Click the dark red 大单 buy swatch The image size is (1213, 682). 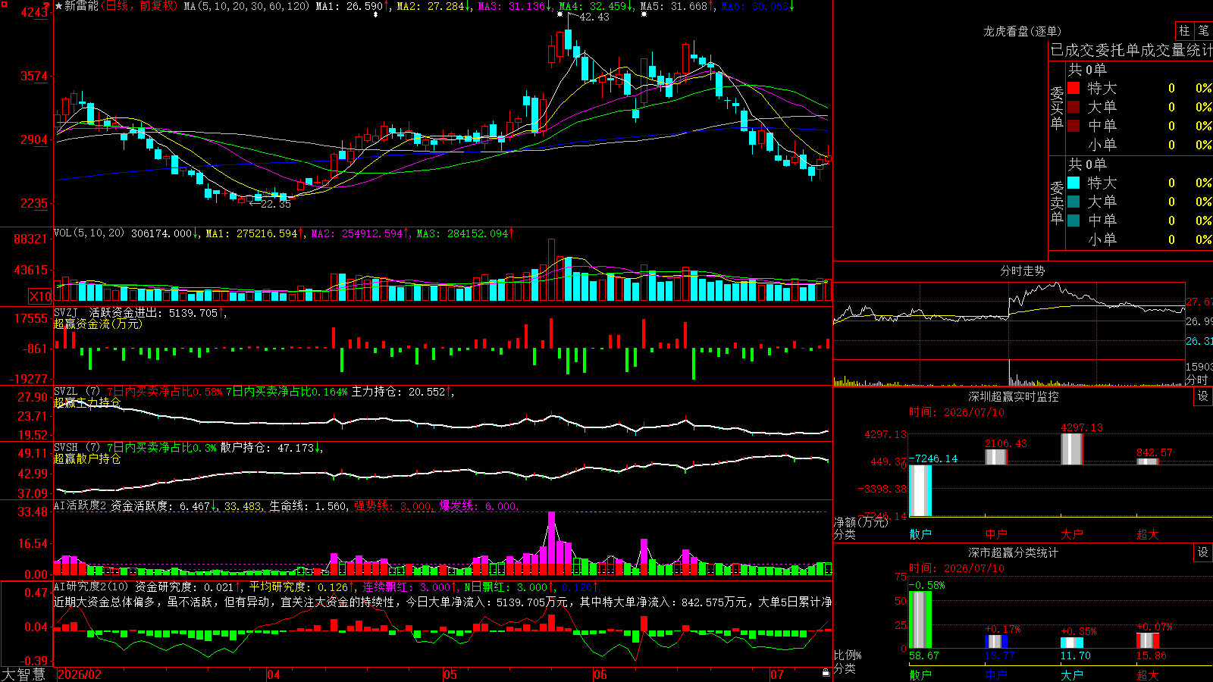(1074, 107)
